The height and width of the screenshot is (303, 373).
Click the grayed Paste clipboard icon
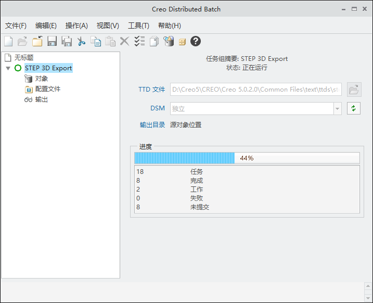coord(110,41)
